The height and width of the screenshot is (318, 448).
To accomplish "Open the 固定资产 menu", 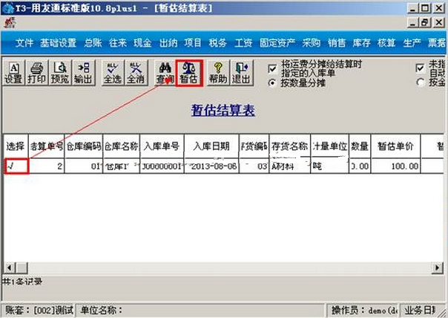I will point(276,43).
